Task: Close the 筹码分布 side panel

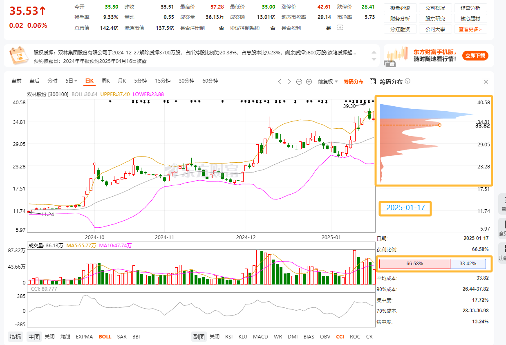Action: point(486,82)
